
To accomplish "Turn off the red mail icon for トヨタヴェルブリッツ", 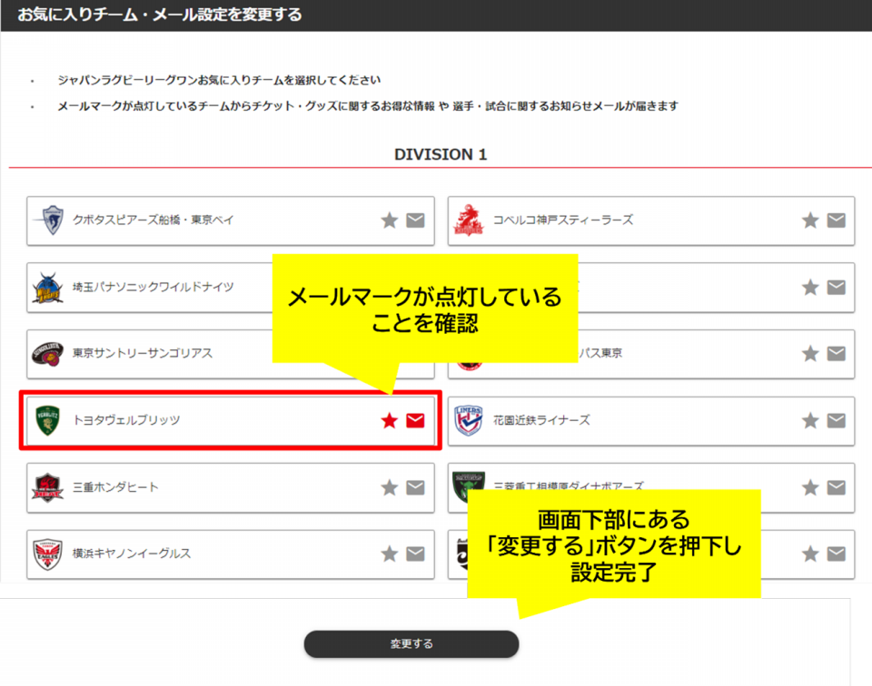I will (415, 420).
